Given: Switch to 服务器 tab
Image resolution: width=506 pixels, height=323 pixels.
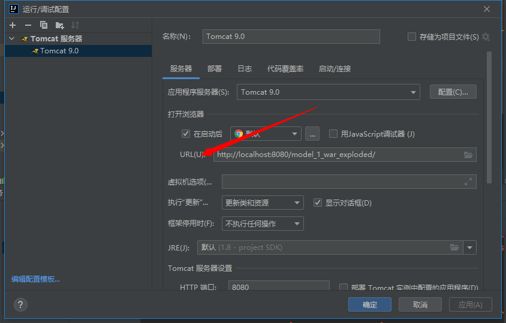Looking at the screenshot, I should coord(181,69).
